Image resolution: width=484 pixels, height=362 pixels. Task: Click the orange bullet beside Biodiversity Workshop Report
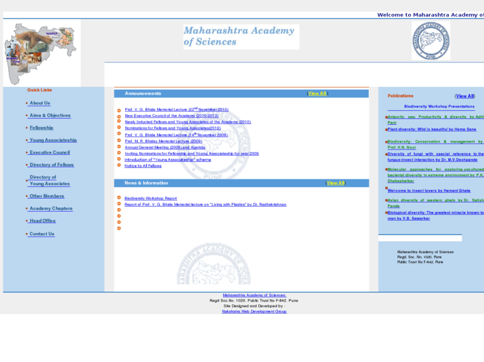(119, 197)
